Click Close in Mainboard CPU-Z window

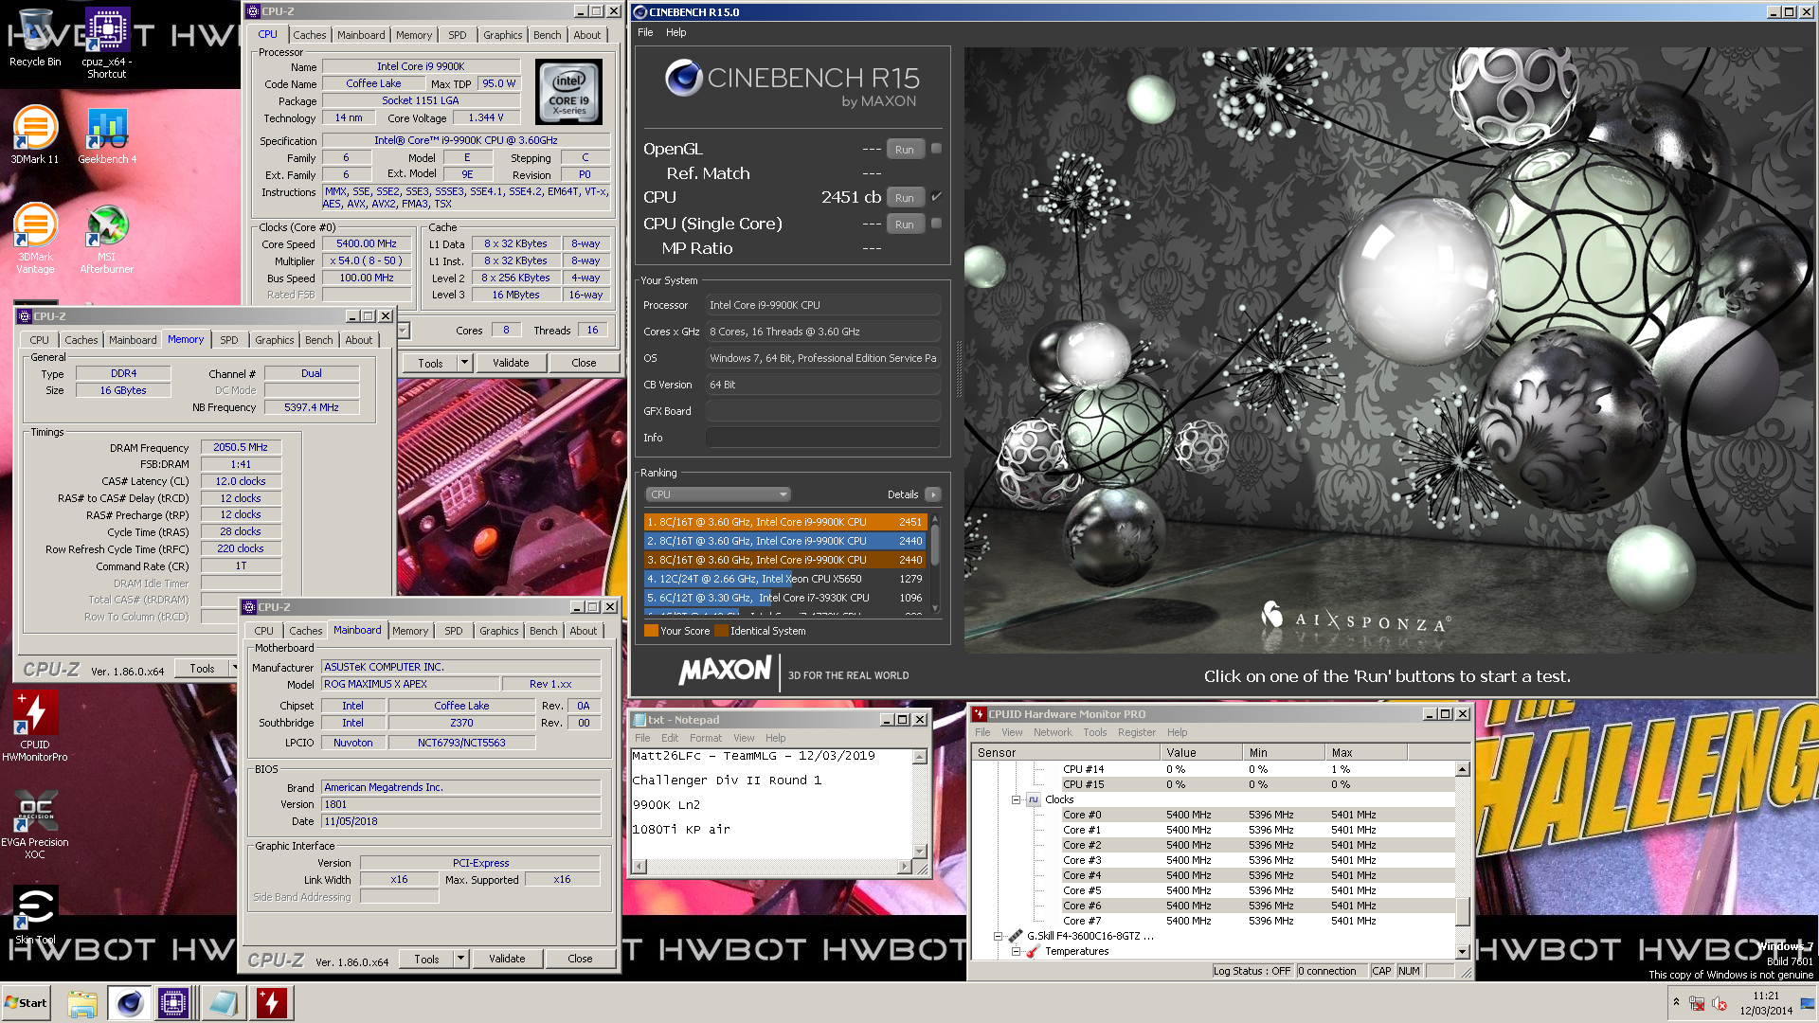click(580, 959)
